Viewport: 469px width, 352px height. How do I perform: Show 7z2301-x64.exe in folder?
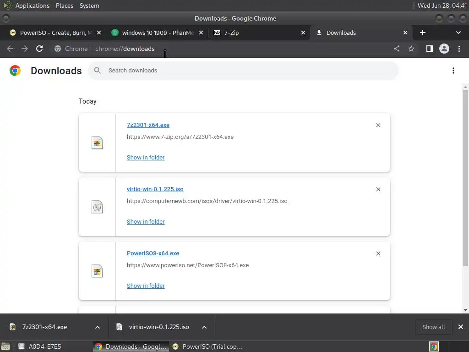[146, 158]
